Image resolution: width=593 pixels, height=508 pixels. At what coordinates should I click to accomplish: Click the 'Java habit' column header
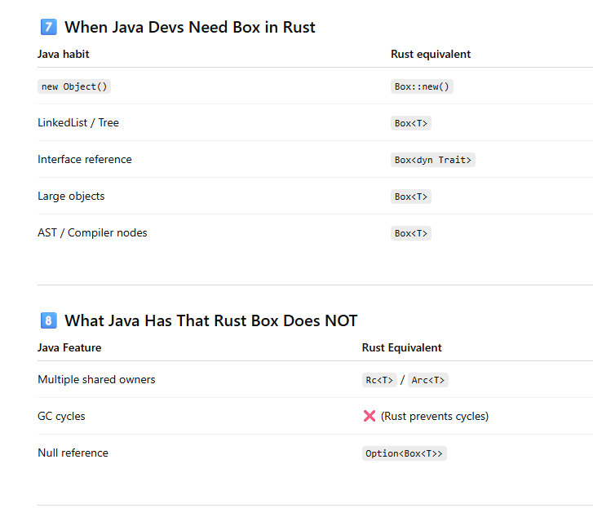click(x=64, y=54)
